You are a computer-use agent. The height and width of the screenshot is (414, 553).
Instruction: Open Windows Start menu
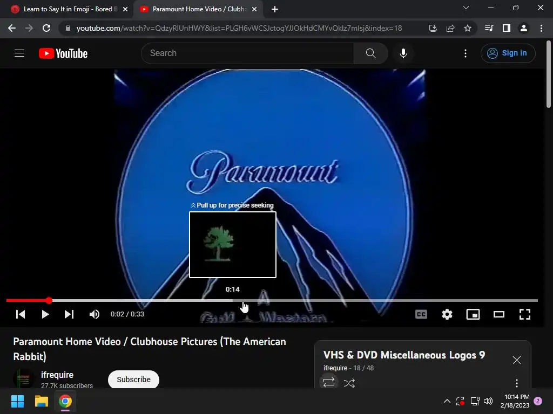(18, 401)
